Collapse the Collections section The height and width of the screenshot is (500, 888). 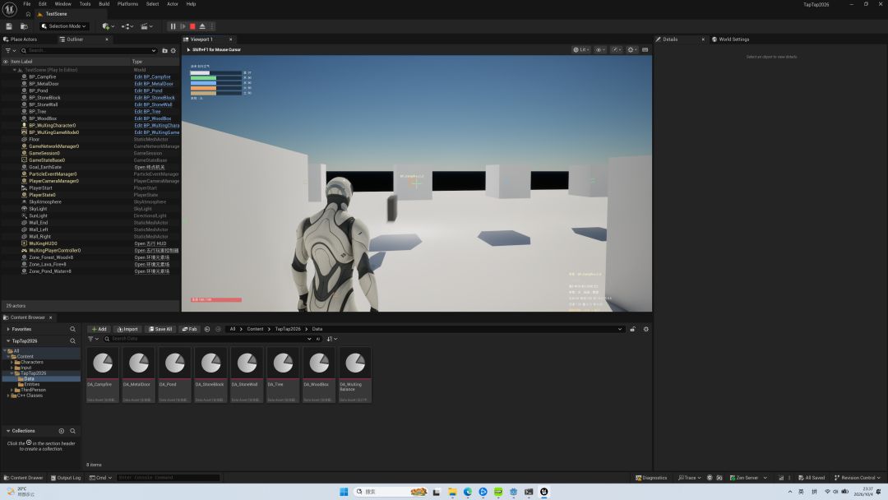coord(8,431)
